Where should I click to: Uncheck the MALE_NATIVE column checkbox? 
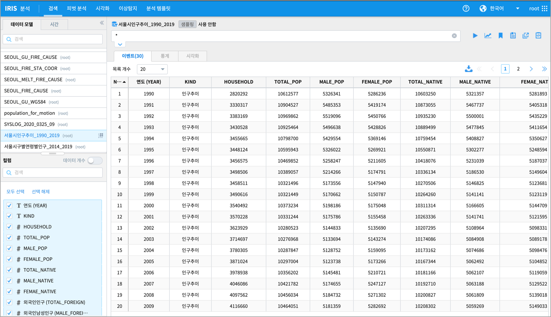click(9, 281)
